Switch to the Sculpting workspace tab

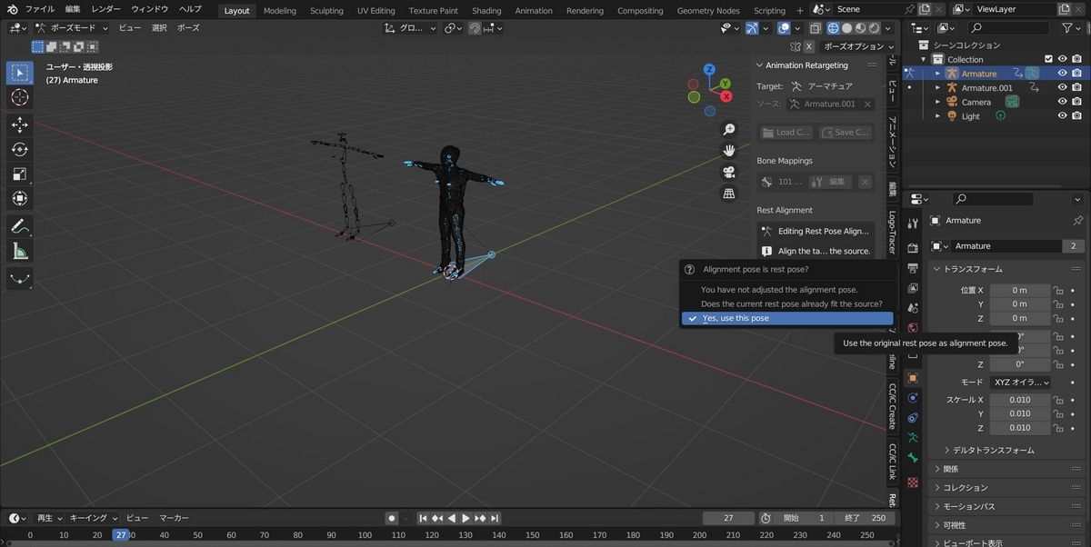(x=326, y=11)
